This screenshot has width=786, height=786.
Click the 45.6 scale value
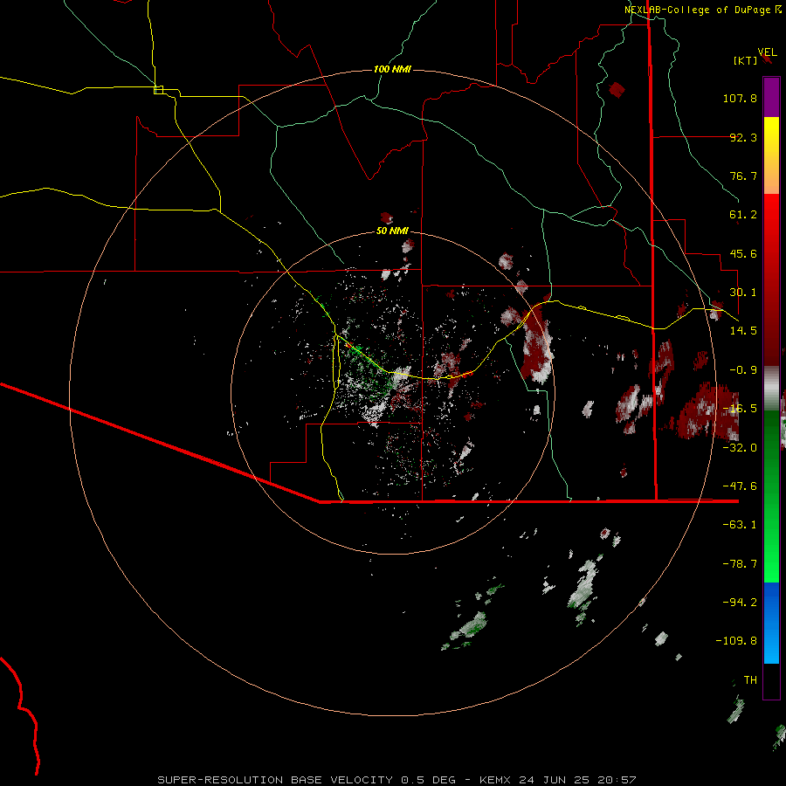(x=743, y=253)
